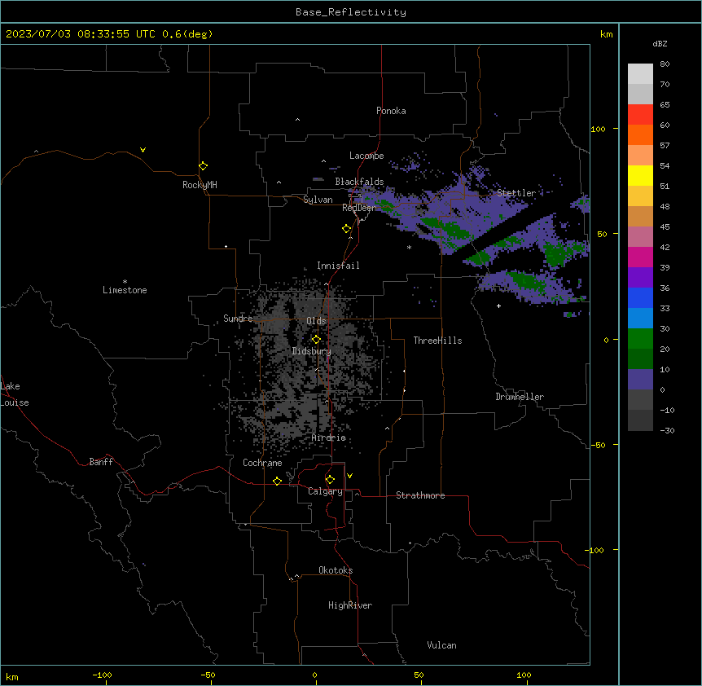Select the white caret marker west of Lacombe
Viewport: 702px width, 686px height.
(x=323, y=161)
